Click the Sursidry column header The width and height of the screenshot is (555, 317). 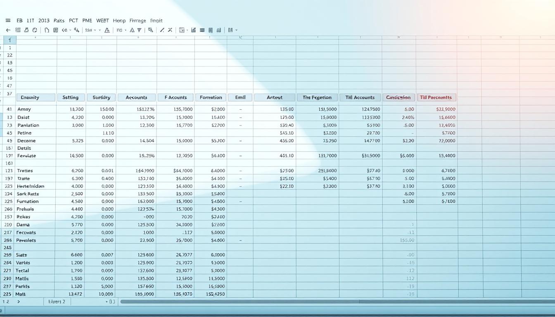[101, 97]
